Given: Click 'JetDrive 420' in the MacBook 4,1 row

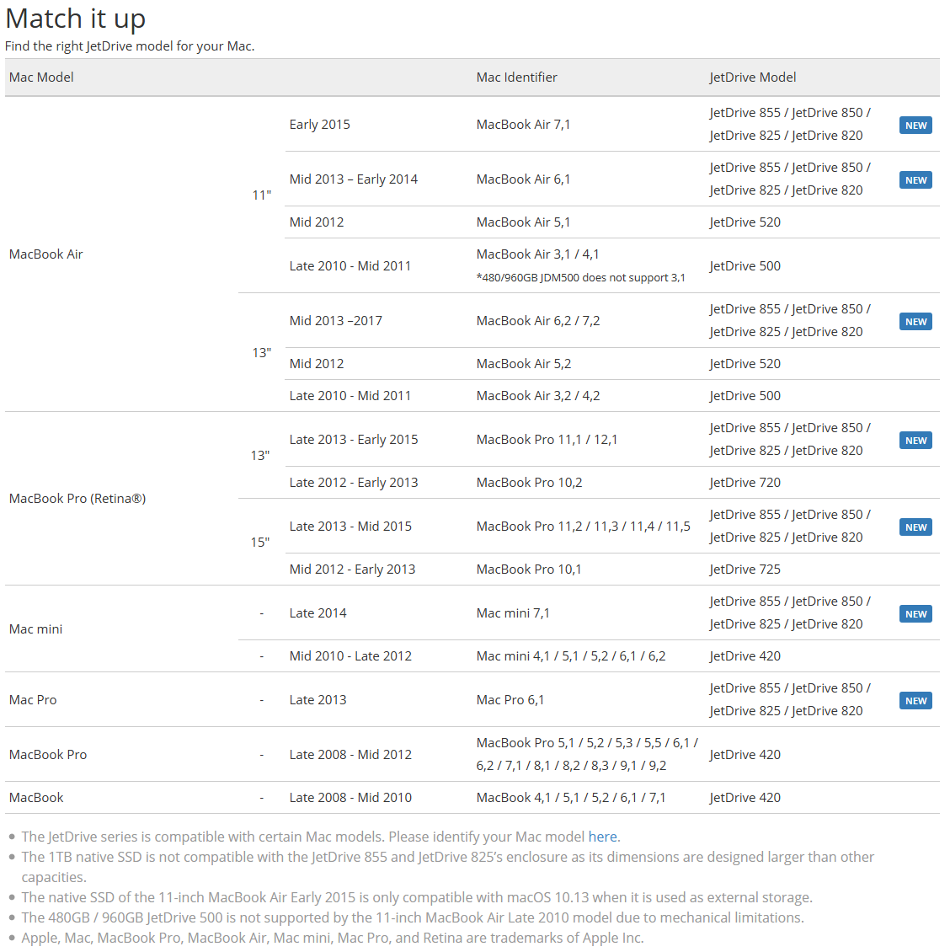Looking at the screenshot, I should click(745, 798).
